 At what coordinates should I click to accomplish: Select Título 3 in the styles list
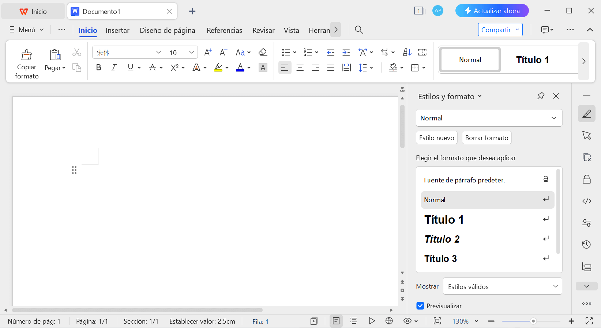click(487, 258)
